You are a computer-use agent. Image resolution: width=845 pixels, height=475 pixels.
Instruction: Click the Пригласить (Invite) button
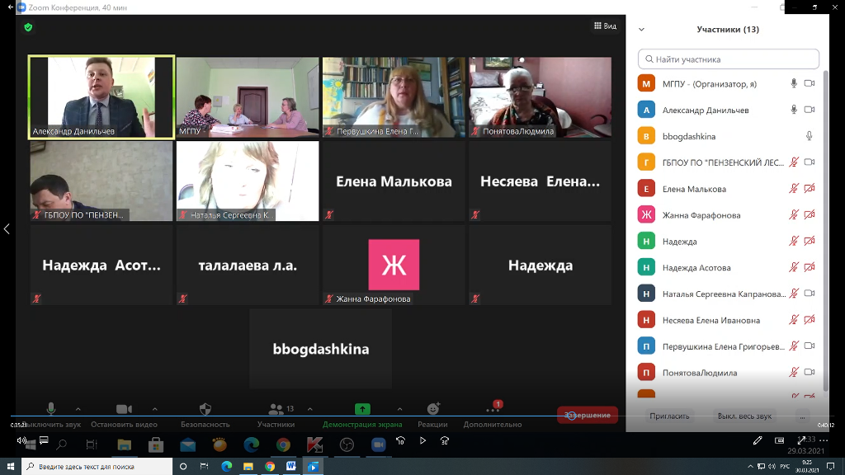point(669,416)
